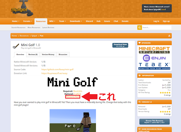Click the Download Now button
181x132 pixels.
(120, 45)
